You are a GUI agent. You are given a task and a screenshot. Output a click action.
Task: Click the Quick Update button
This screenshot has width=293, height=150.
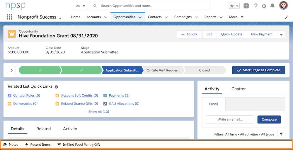pyautogui.click(x=232, y=34)
